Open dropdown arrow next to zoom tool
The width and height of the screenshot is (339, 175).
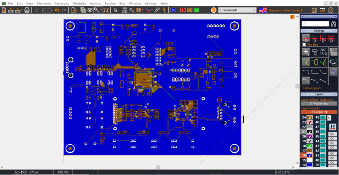pyautogui.click(x=101, y=10)
